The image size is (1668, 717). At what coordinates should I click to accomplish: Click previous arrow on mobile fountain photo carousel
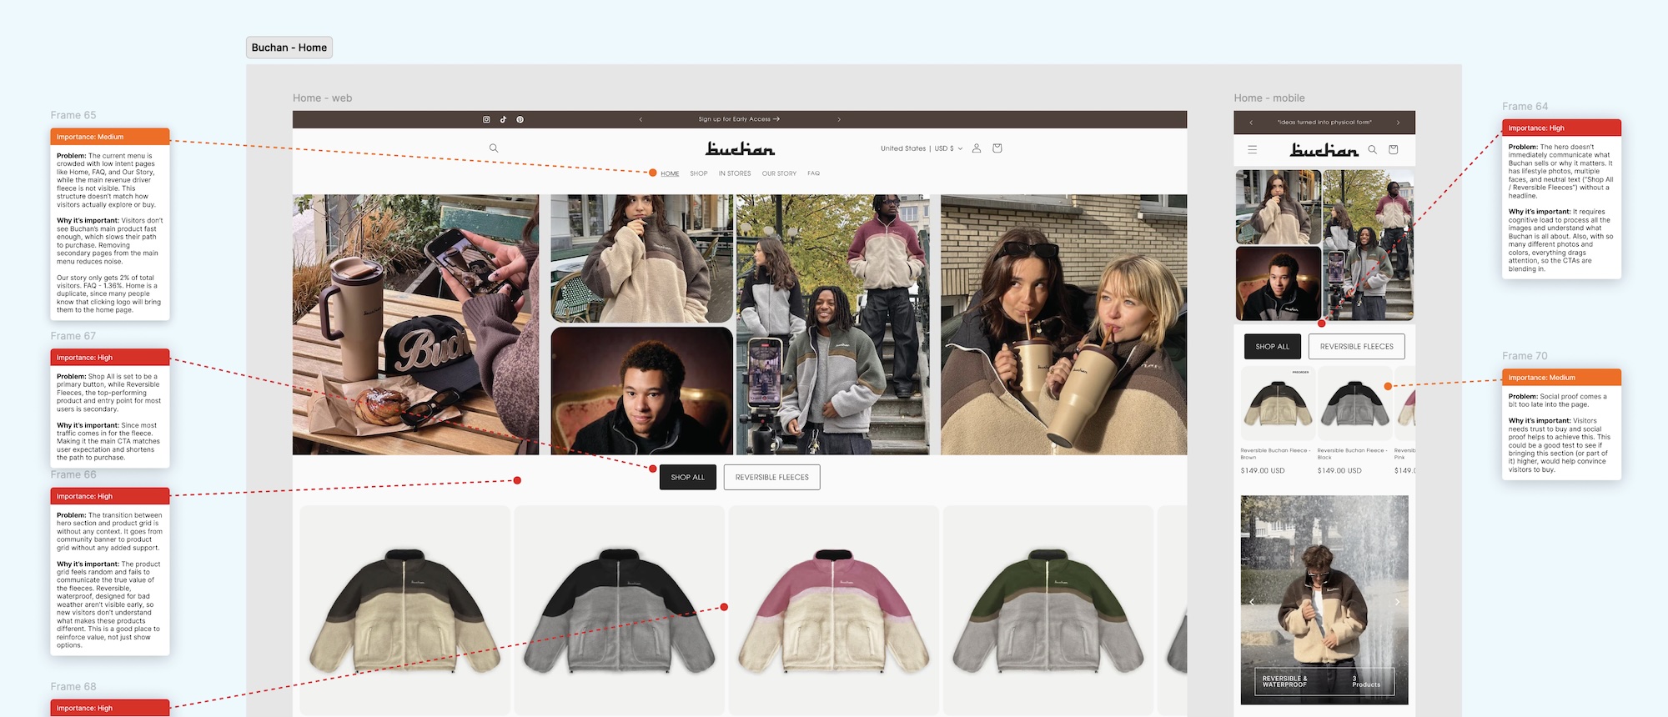pos(1252,602)
